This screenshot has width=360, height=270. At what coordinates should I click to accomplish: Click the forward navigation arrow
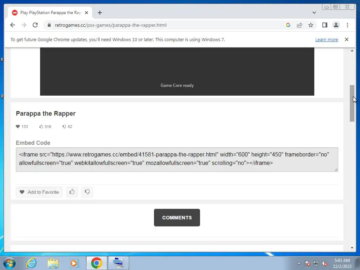point(24,25)
